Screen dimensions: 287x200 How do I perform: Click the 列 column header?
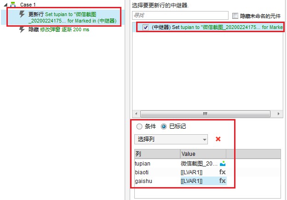tap(157, 154)
